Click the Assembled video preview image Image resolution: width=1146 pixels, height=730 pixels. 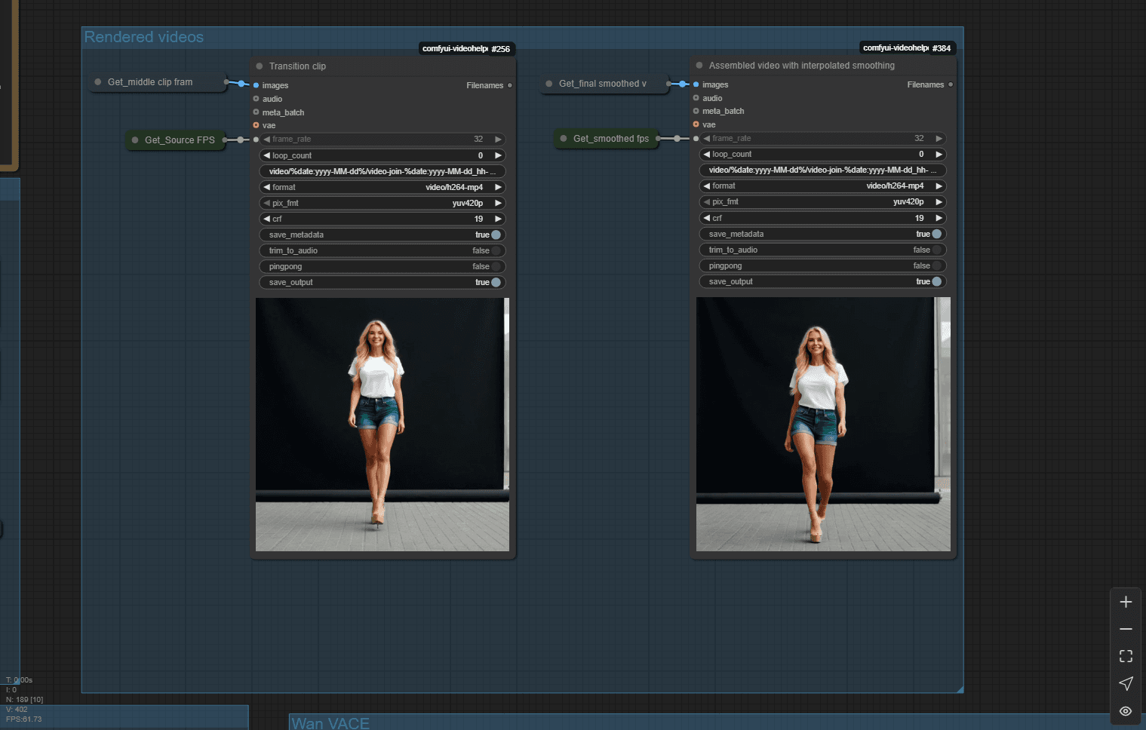[x=823, y=424]
